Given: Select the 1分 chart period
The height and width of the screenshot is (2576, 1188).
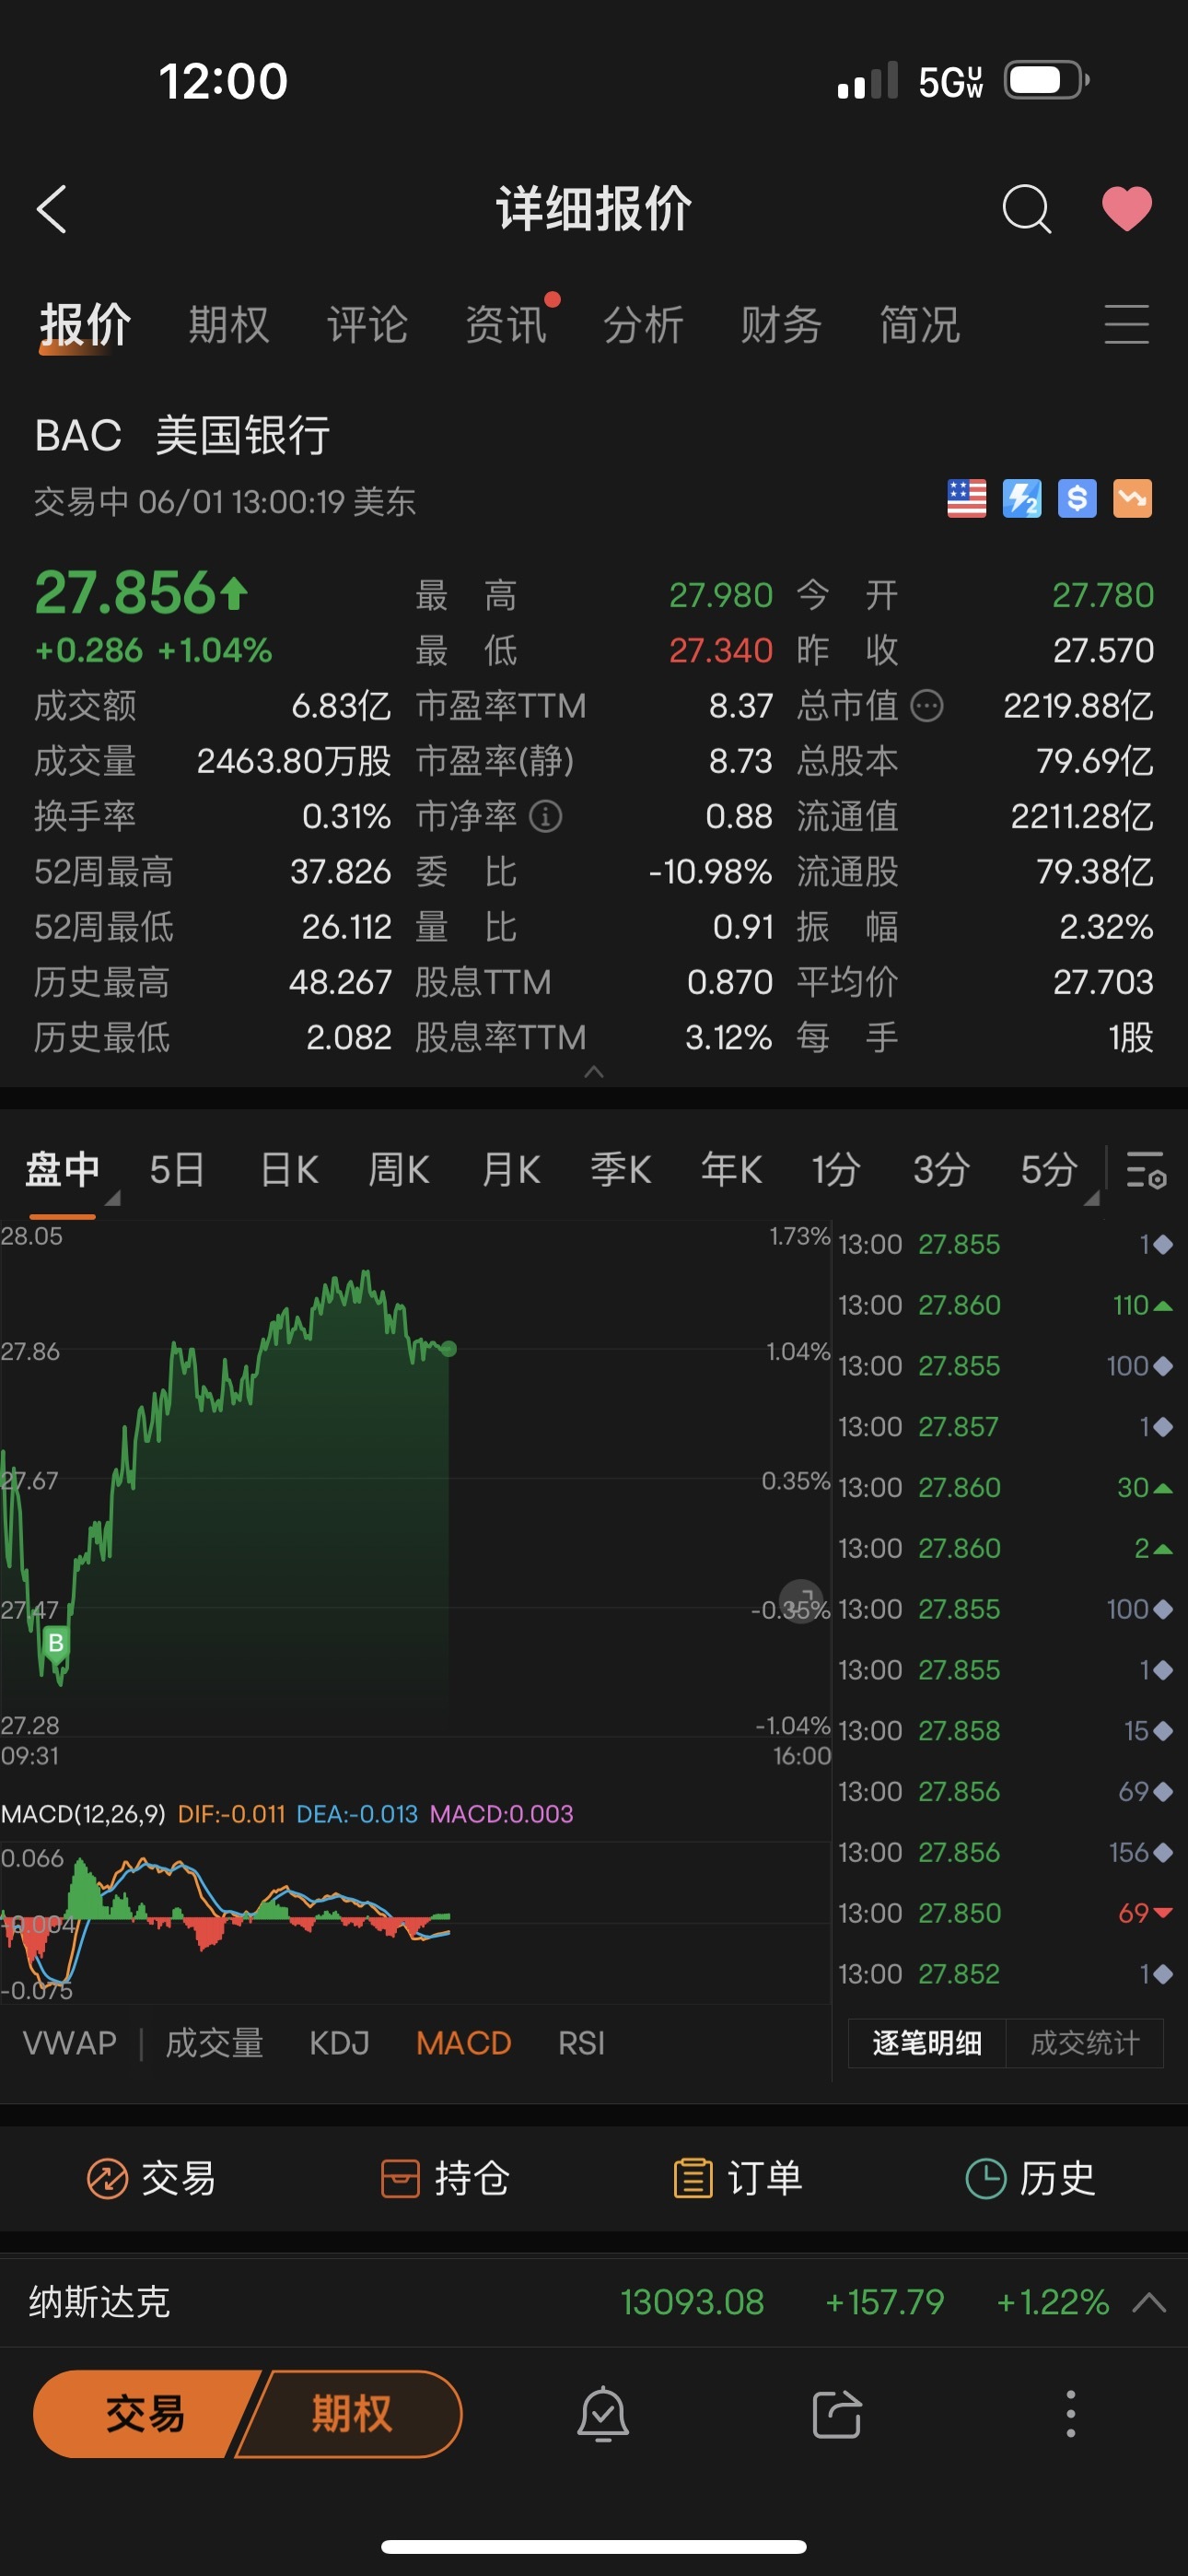Looking at the screenshot, I should (x=836, y=1169).
